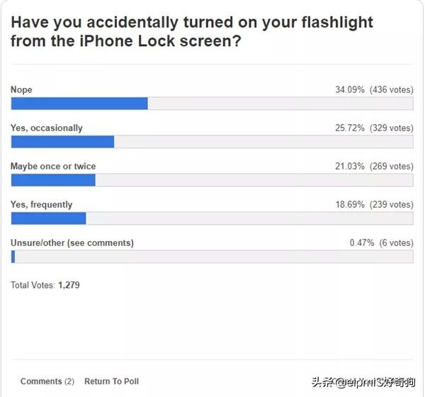Select the Yes, frequently label
Viewport: 425px width, 397px height.
click(41, 205)
